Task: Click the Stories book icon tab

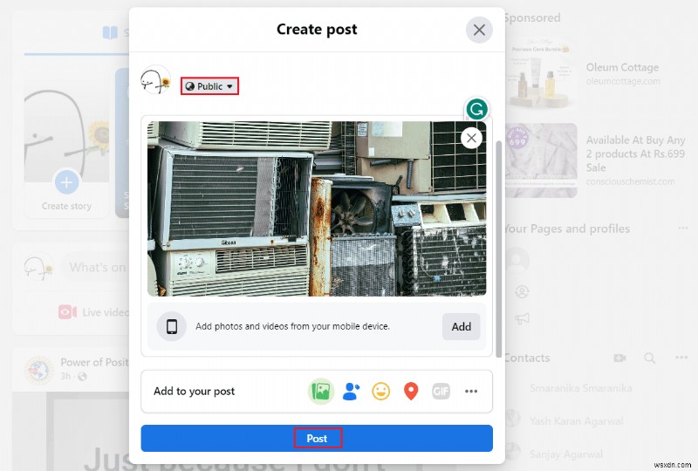Action: 110,32
